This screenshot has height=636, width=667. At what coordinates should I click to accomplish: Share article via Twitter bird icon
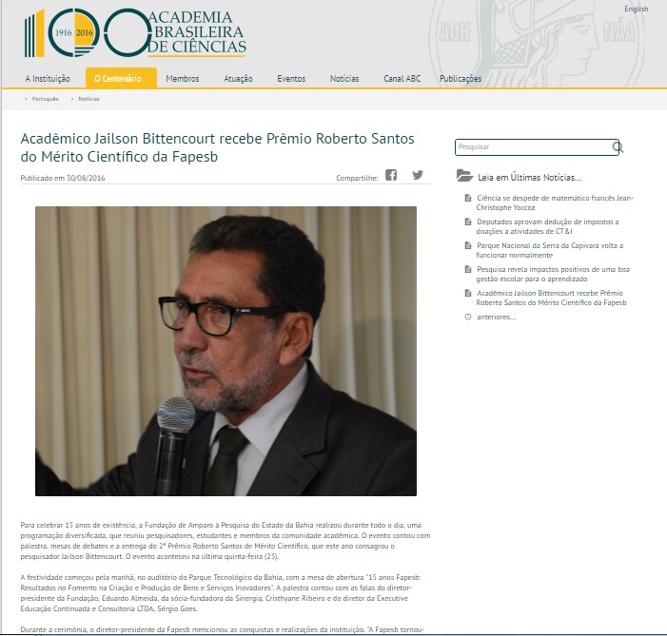[x=417, y=175]
